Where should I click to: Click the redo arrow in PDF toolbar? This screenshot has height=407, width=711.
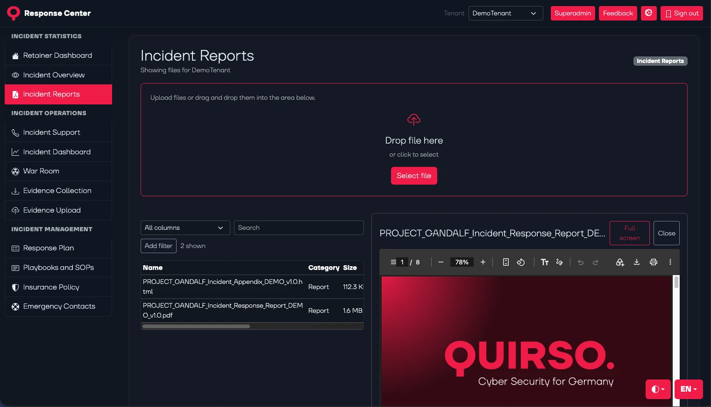(596, 262)
